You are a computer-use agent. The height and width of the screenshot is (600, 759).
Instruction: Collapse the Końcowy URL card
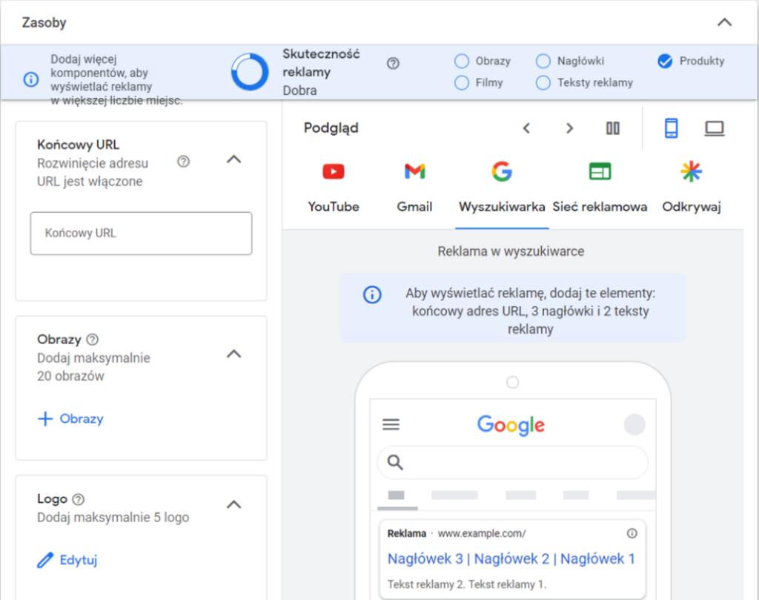(x=233, y=159)
